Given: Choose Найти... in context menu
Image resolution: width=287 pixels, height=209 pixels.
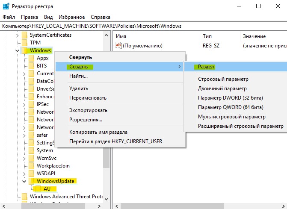Looking at the screenshot, I should (120, 76).
